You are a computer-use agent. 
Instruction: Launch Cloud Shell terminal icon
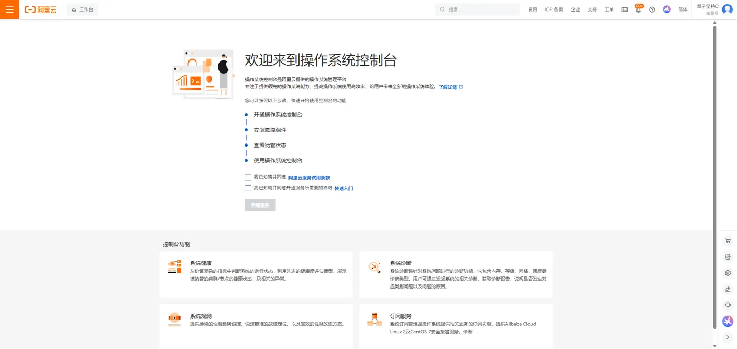click(624, 9)
